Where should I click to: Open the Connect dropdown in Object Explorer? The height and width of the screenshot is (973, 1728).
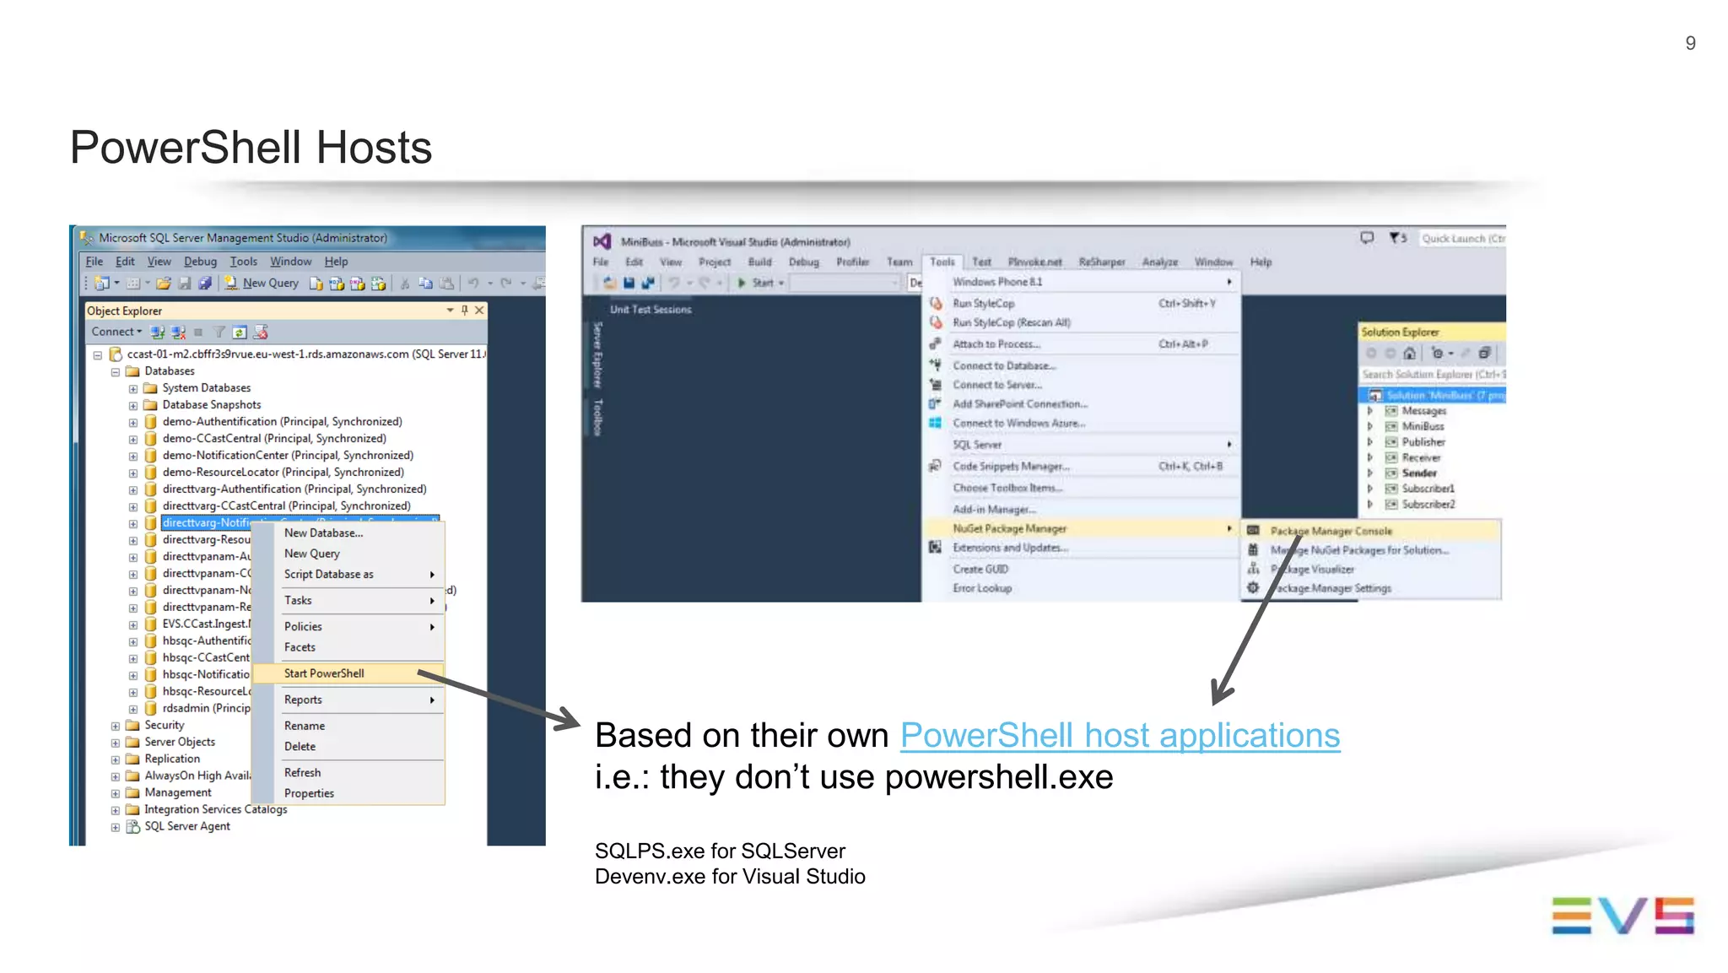click(117, 332)
